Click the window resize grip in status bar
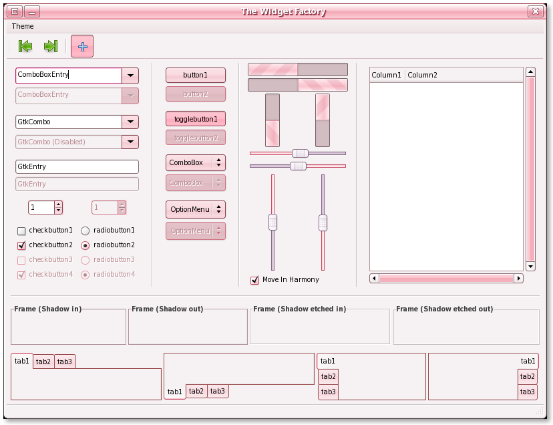This screenshot has width=553, height=425. tap(540, 411)
